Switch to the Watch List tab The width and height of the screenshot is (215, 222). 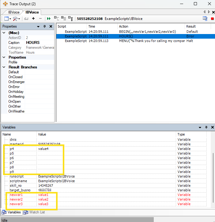pos(34,212)
